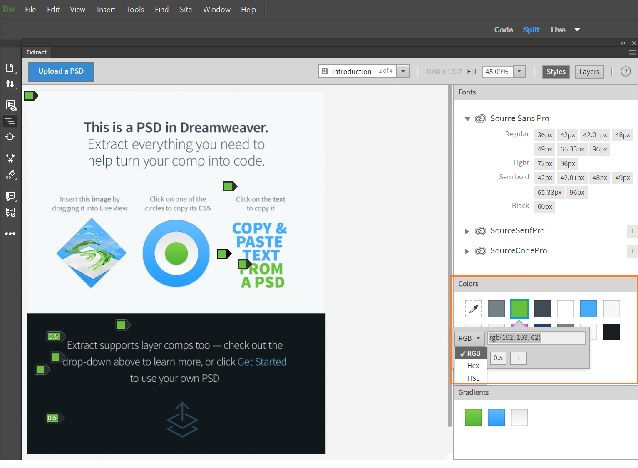Switch to Code view

pos(504,30)
